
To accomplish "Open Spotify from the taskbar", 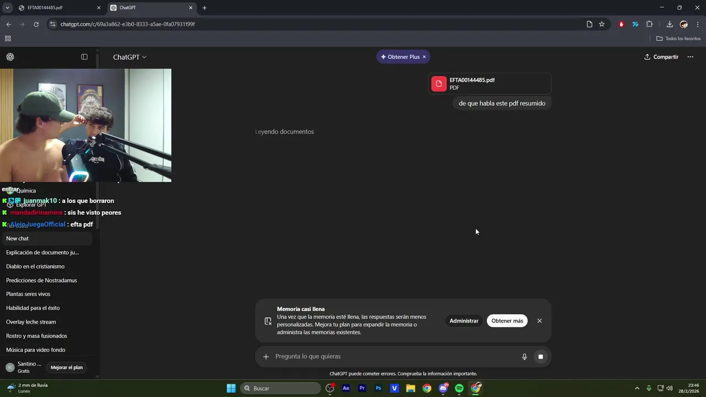I will [459, 388].
